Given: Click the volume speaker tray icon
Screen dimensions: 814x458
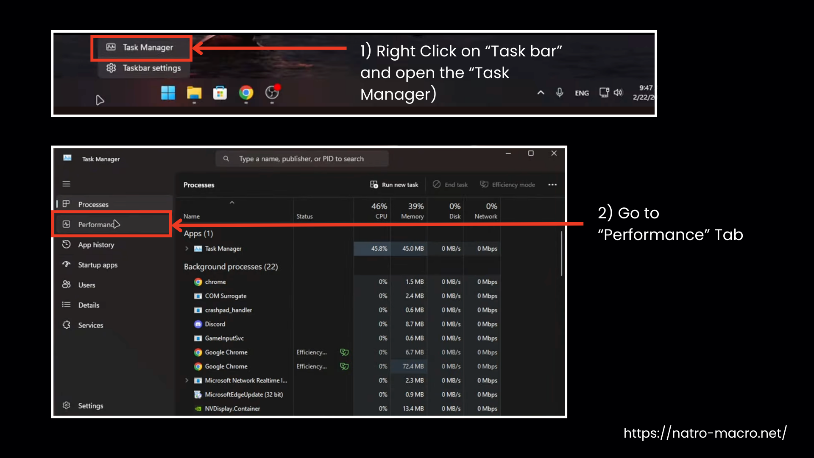Looking at the screenshot, I should click(x=618, y=92).
